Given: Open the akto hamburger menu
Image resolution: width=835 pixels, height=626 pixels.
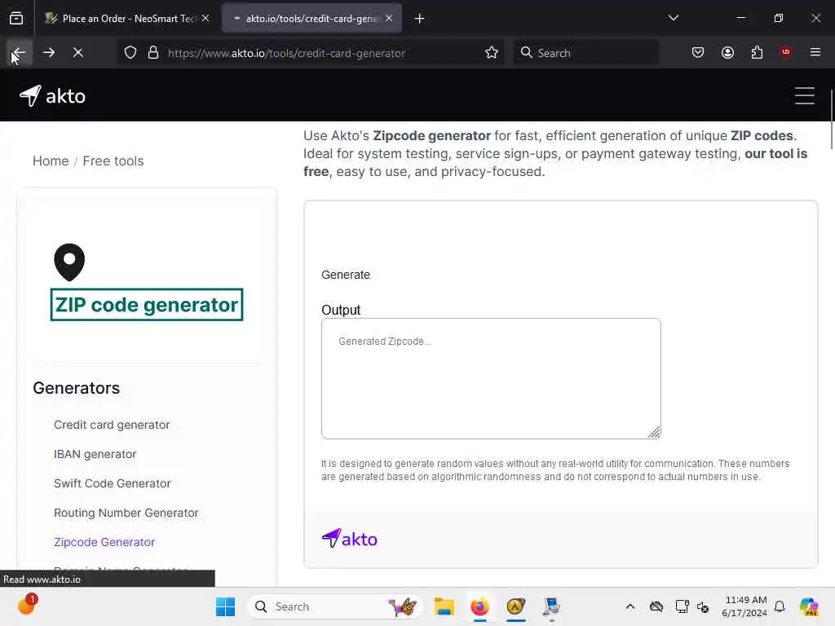Looking at the screenshot, I should [x=805, y=96].
